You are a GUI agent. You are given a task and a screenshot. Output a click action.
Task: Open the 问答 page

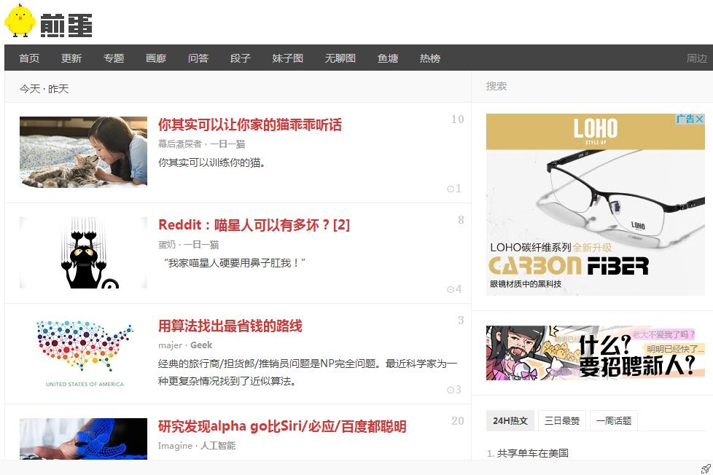tap(198, 58)
